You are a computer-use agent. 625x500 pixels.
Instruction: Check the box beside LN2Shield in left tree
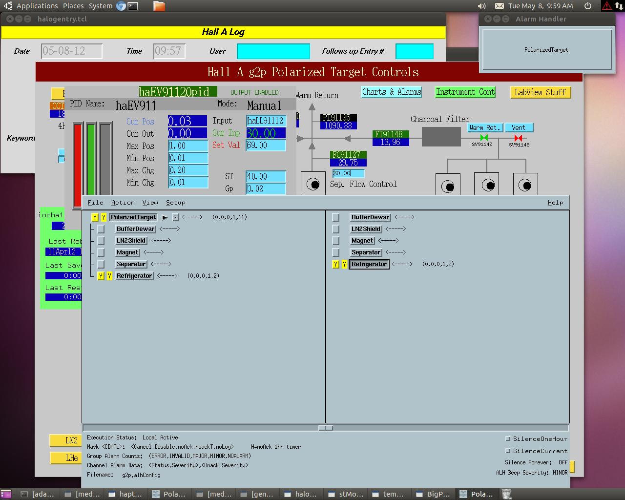tap(101, 241)
